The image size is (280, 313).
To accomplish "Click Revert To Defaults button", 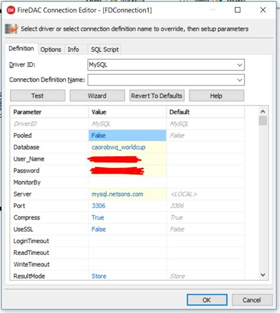I will pyautogui.click(x=157, y=96).
